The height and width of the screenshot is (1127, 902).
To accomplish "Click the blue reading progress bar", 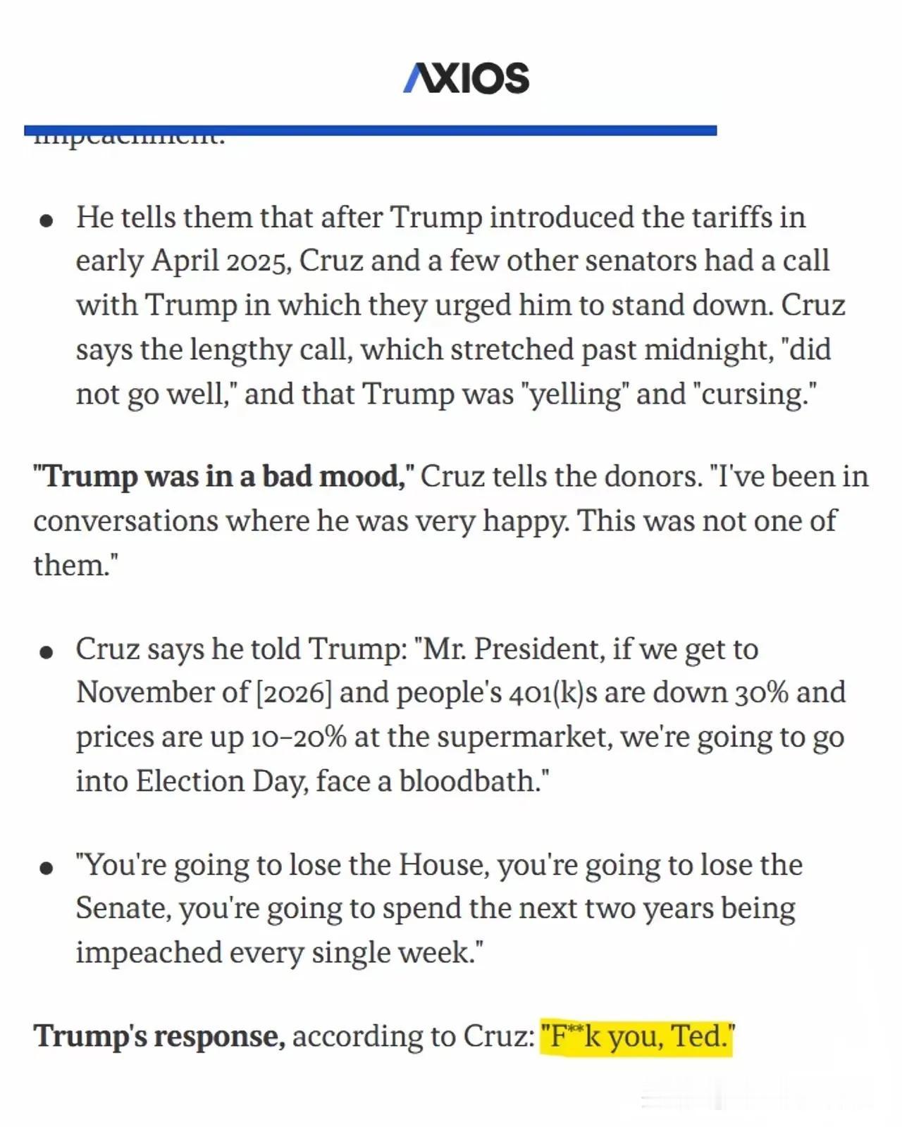I will pos(370,130).
